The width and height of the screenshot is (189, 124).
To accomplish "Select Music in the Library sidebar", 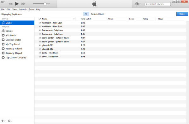I will (17, 23).
